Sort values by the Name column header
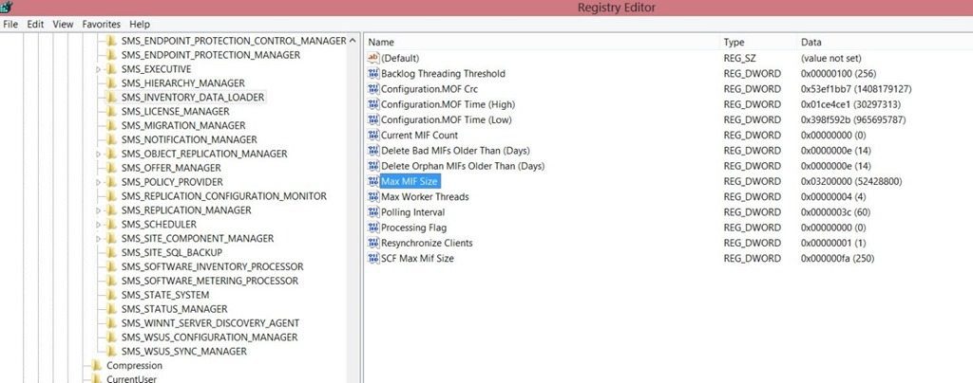Viewport: 973px width, 383px height. click(x=380, y=43)
